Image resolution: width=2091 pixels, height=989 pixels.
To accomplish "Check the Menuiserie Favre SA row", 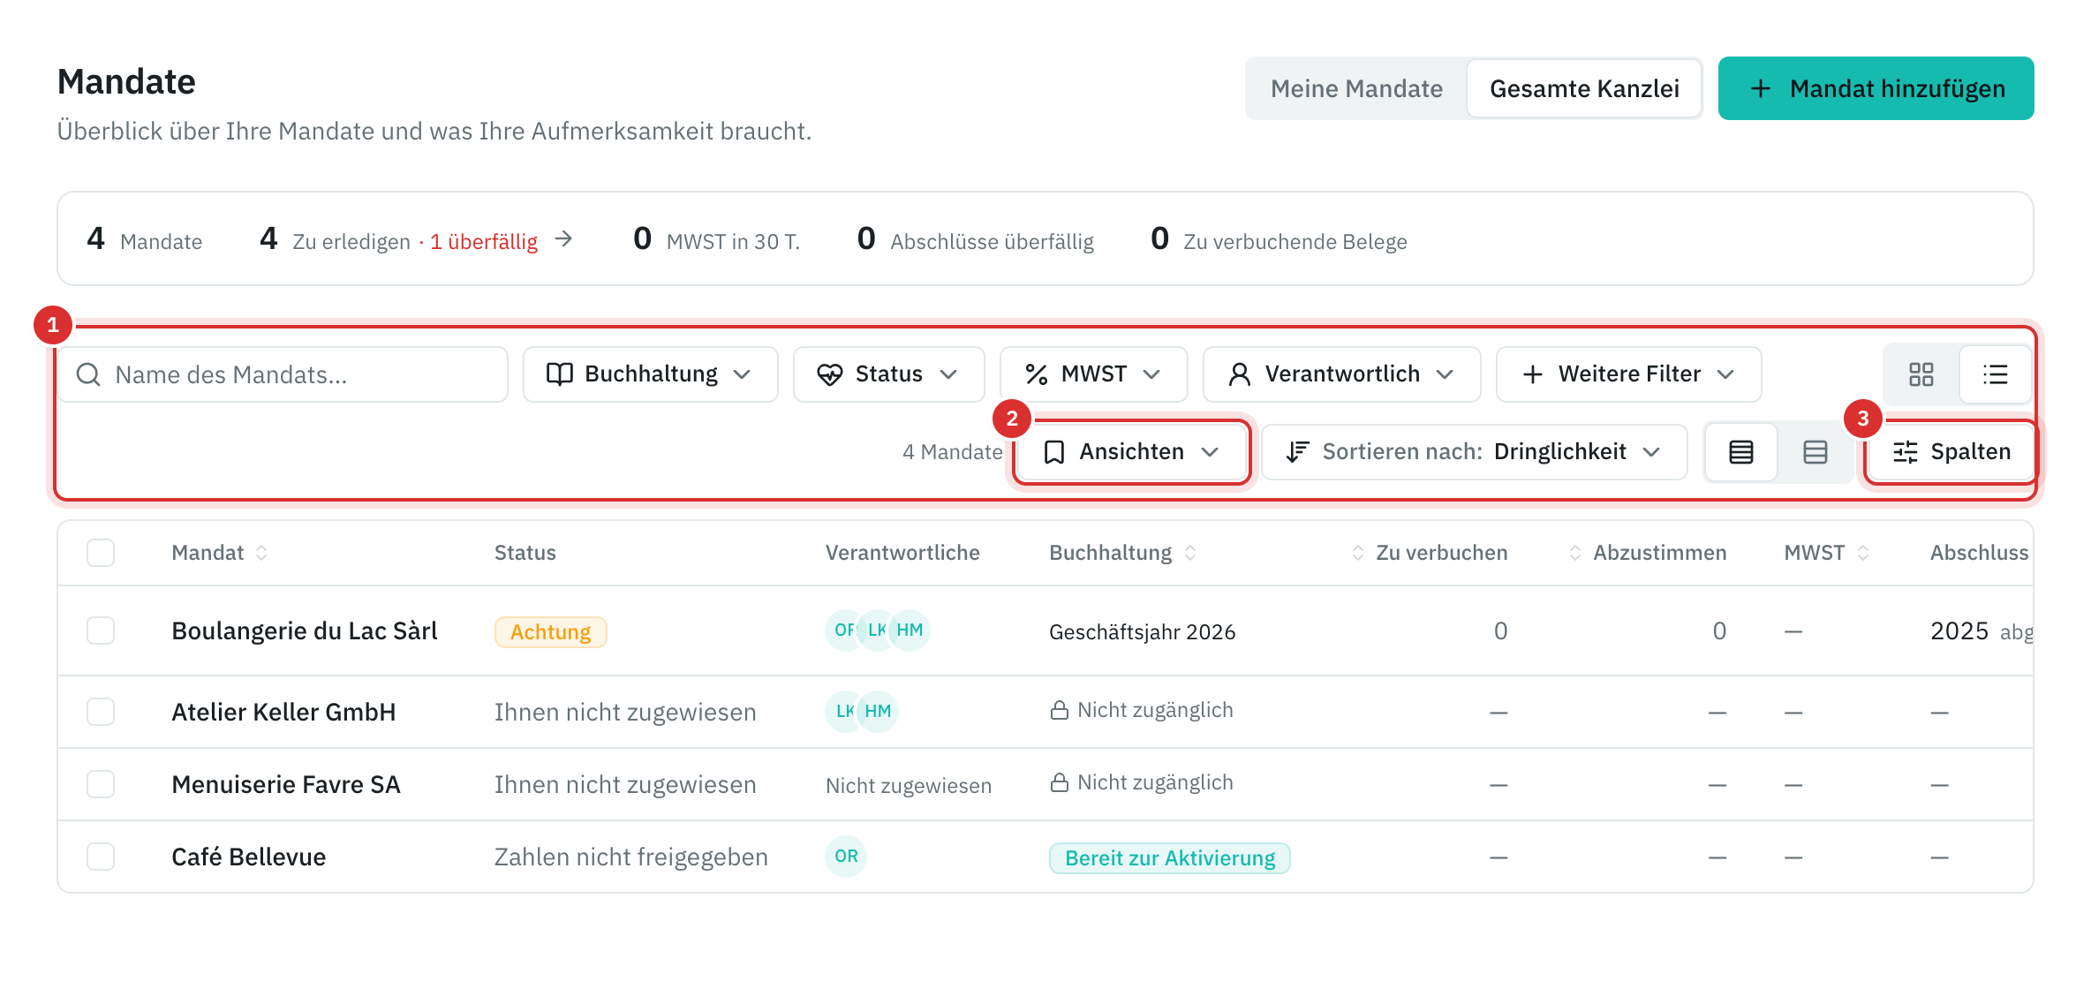I will (x=101, y=784).
